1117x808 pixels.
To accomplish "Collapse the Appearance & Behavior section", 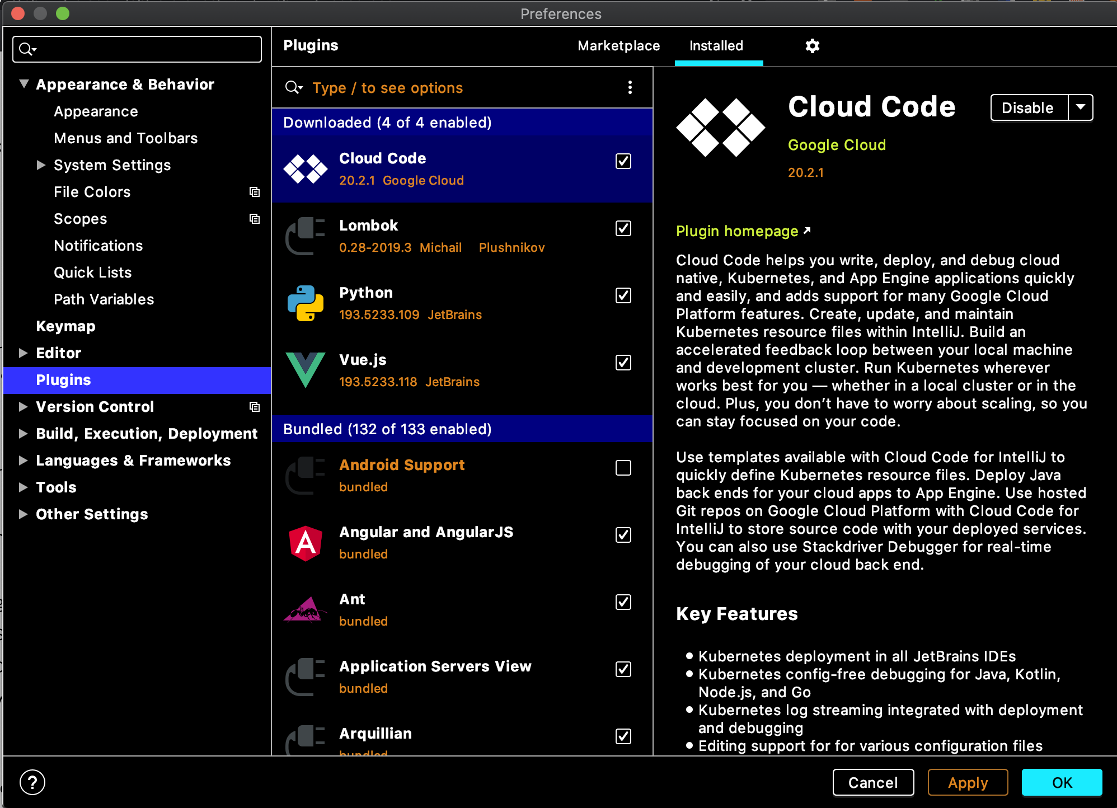I will [x=24, y=84].
